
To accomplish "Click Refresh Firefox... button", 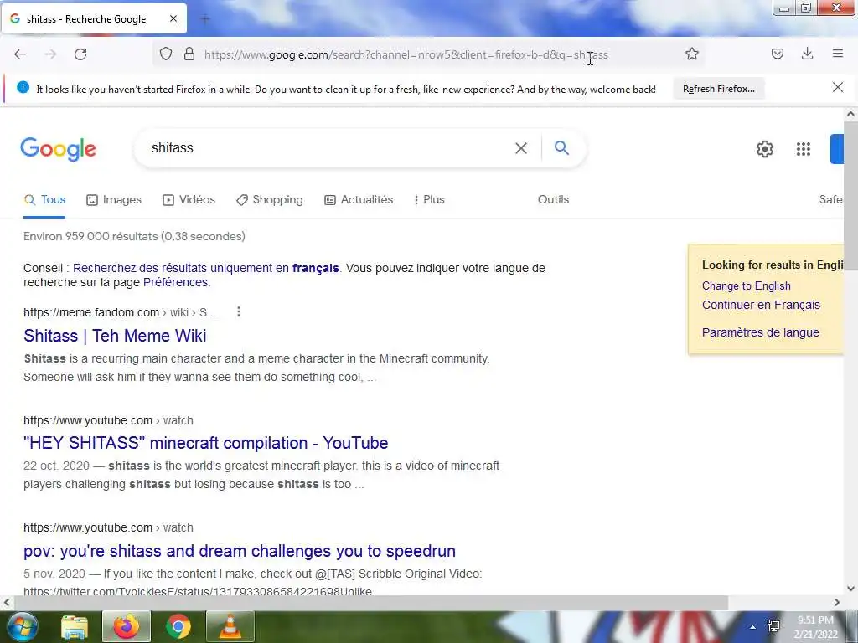I will click(x=718, y=89).
